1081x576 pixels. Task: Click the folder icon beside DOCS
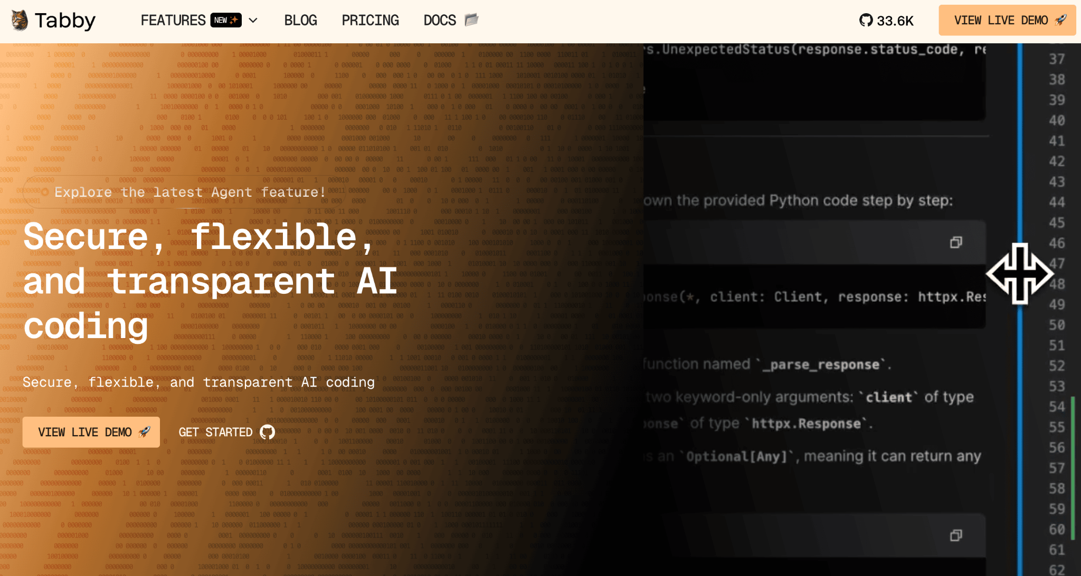[x=471, y=20]
